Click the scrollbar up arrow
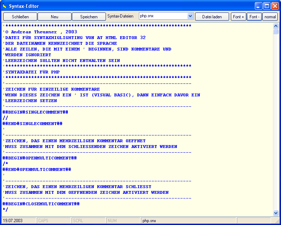 276,26
